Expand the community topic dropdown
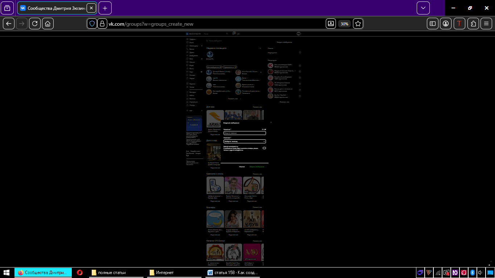Screen dimensions: 495x278 pyautogui.click(x=245, y=142)
